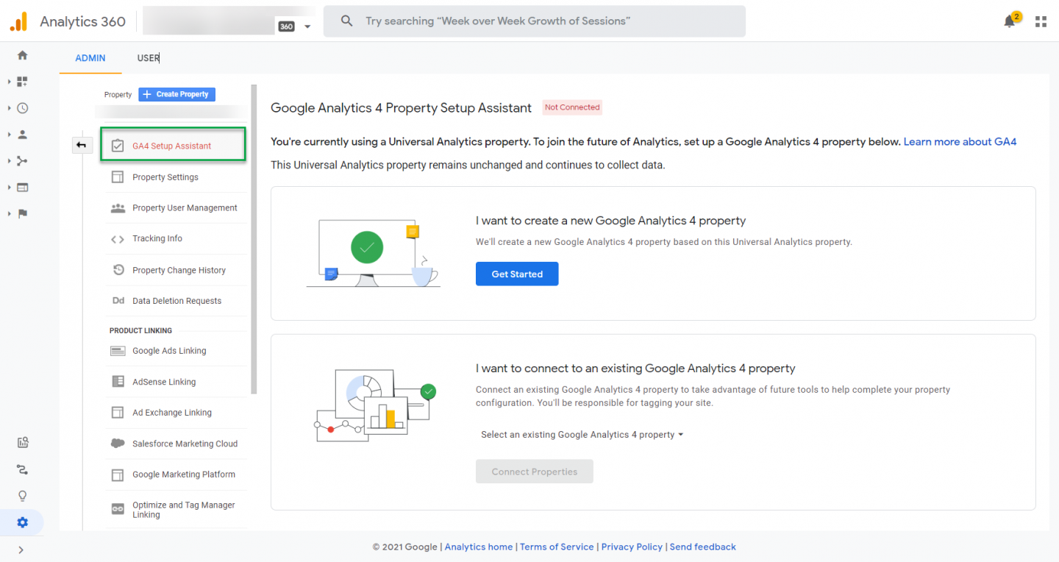The width and height of the screenshot is (1059, 562).
Task: Click the Home icon in left sidebar
Action: tap(23, 55)
